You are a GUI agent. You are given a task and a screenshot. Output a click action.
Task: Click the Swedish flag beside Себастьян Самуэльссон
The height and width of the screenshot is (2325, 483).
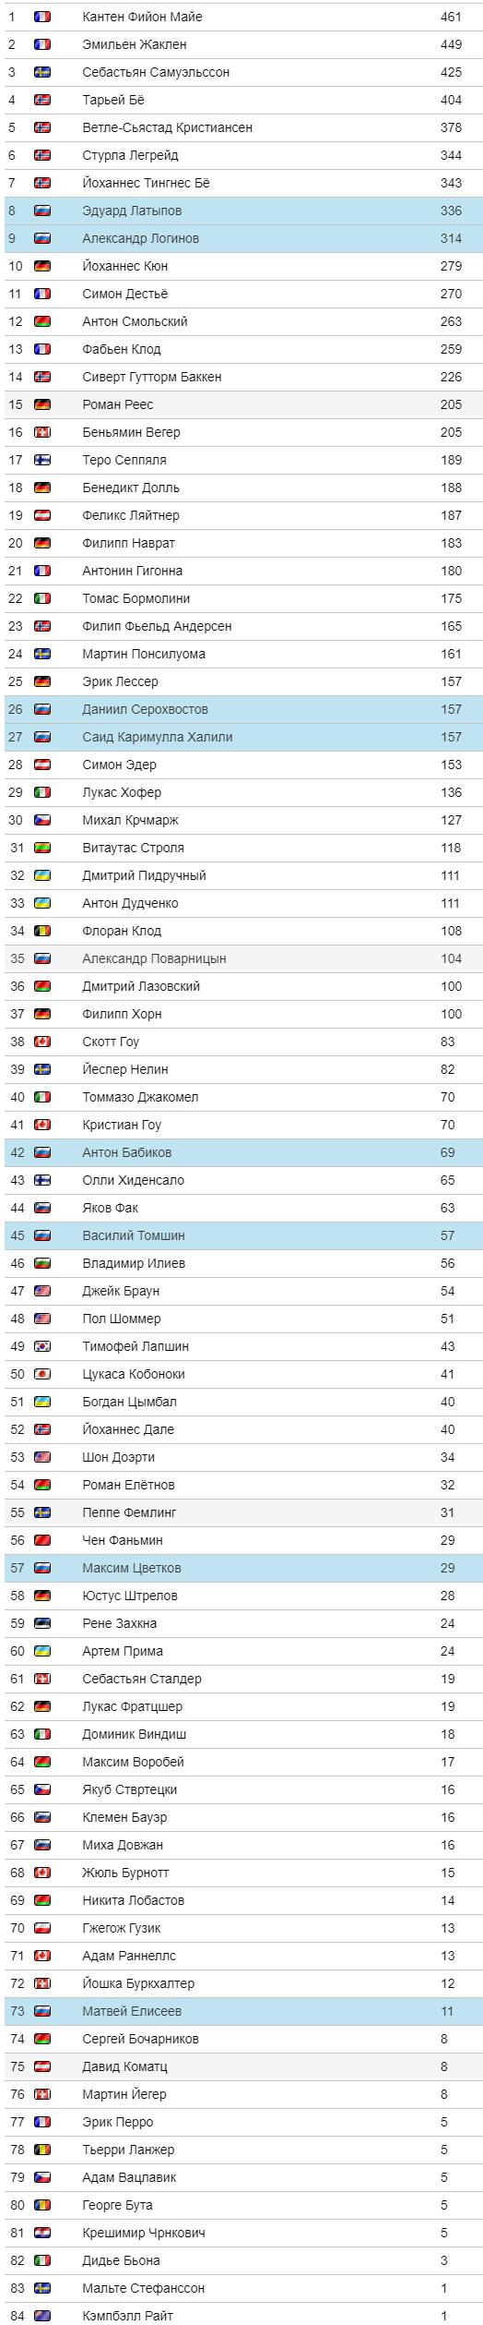pyautogui.click(x=42, y=72)
